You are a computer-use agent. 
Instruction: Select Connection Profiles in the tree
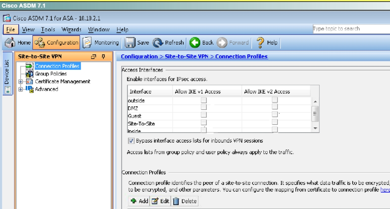[x=57, y=66]
